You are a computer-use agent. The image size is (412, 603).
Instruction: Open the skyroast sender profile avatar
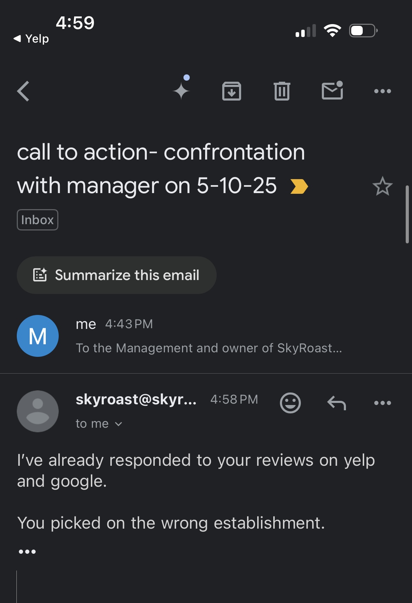pyautogui.click(x=38, y=411)
